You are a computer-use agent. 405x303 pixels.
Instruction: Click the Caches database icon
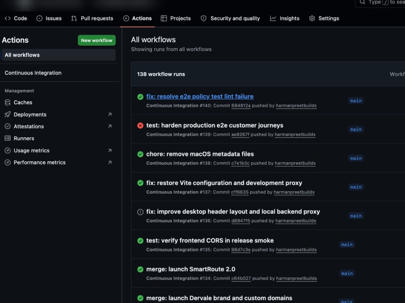[x=8, y=103]
